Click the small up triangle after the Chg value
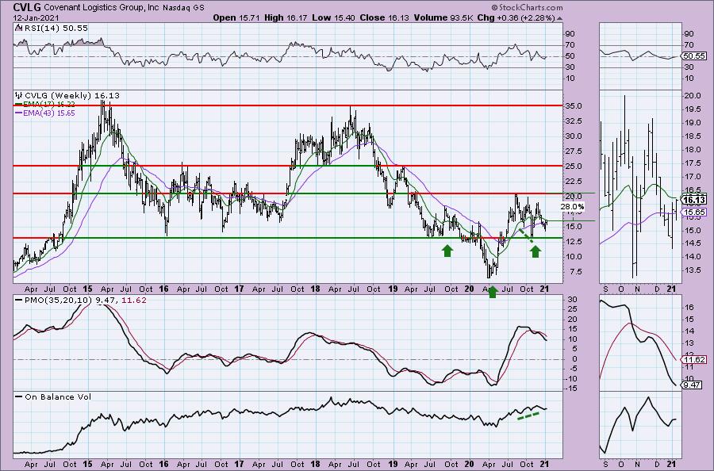 559,19
